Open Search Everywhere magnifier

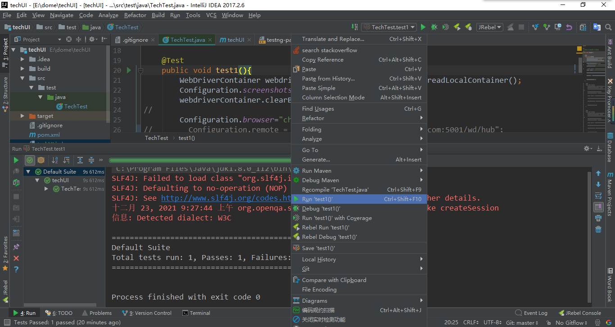[x=609, y=27]
